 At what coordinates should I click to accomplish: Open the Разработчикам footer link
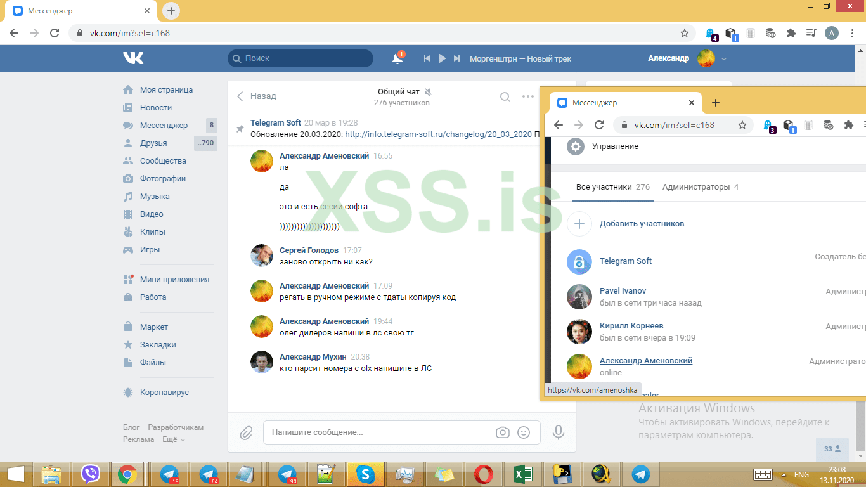[x=176, y=427]
